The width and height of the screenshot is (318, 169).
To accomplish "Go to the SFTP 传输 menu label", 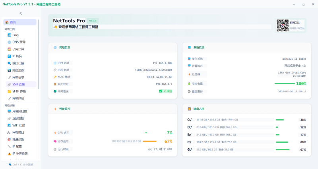I will (x=19, y=91).
